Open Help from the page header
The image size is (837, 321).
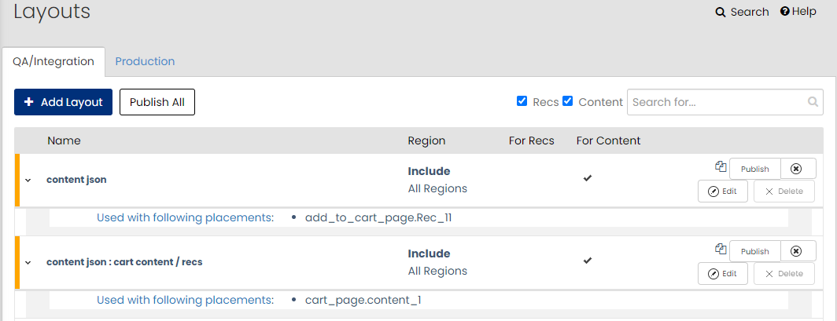pos(798,11)
